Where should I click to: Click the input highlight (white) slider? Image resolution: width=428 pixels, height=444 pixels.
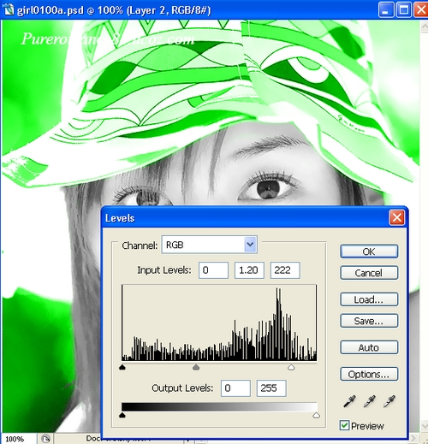coord(291,367)
